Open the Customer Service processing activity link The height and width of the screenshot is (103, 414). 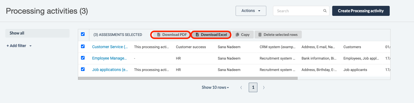point(110,47)
